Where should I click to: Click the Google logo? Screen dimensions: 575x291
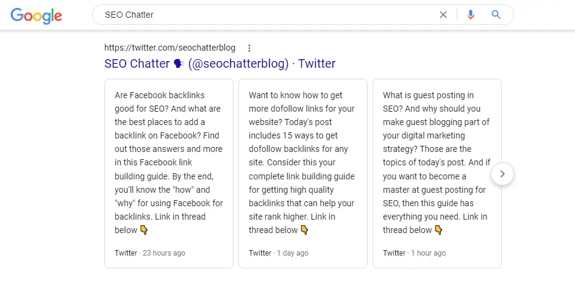click(x=37, y=16)
